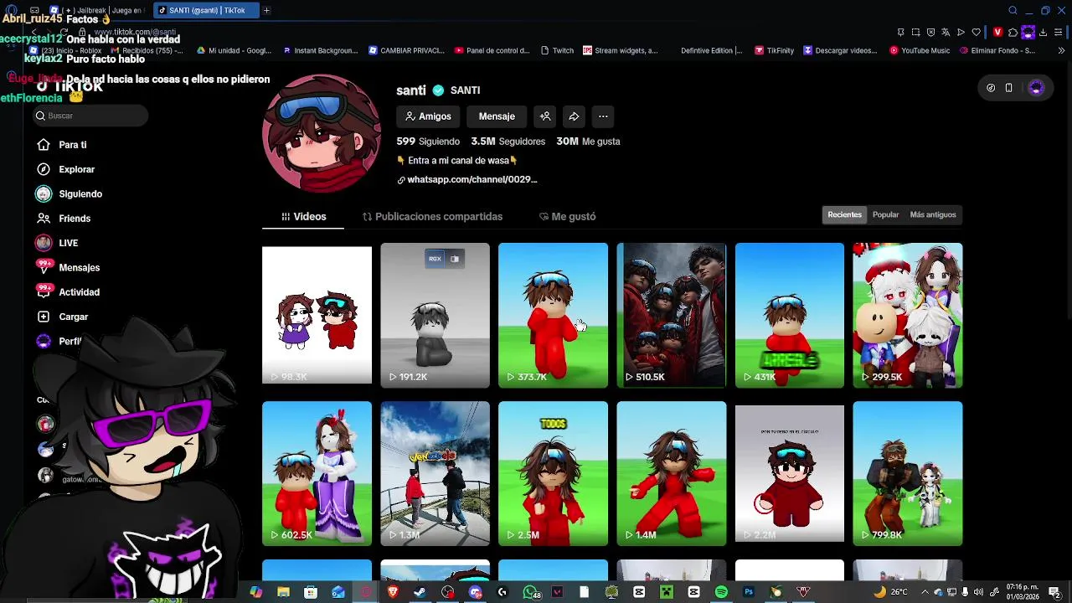Open the new tab plus button
Image resolution: width=1072 pixels, height=603 pixels.
coord(266,10)
